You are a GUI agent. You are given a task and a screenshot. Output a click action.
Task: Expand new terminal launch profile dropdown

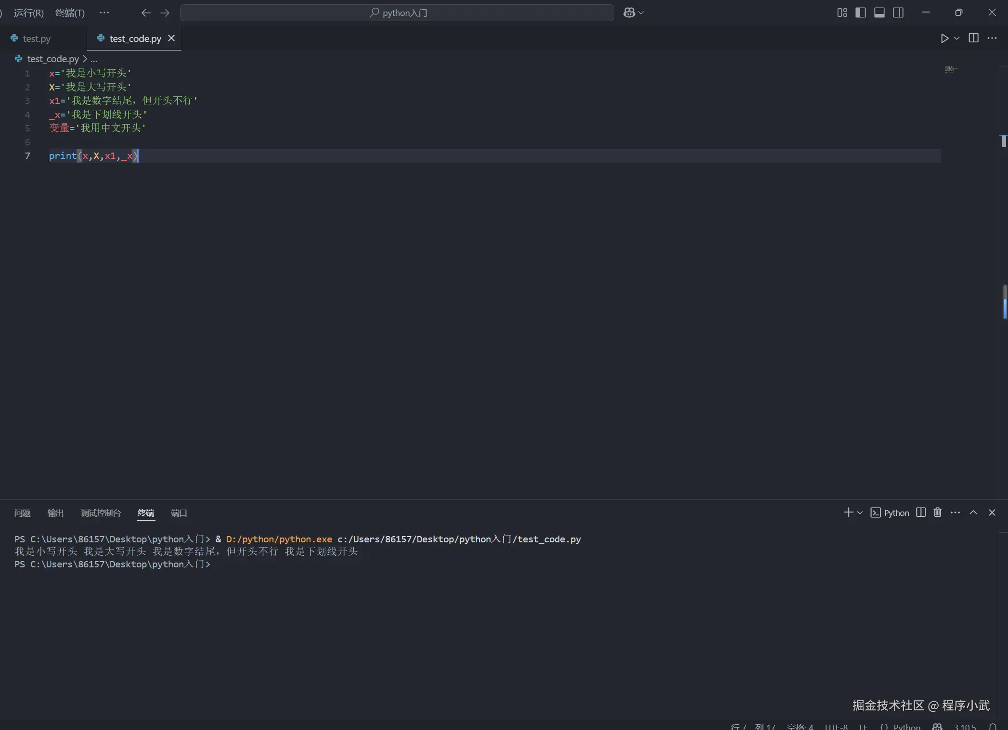point(860,513)
